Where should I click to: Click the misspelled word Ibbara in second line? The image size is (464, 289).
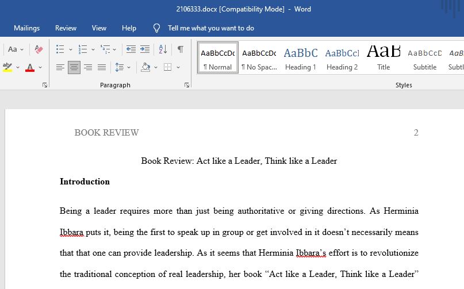click(x=72, y=232)
